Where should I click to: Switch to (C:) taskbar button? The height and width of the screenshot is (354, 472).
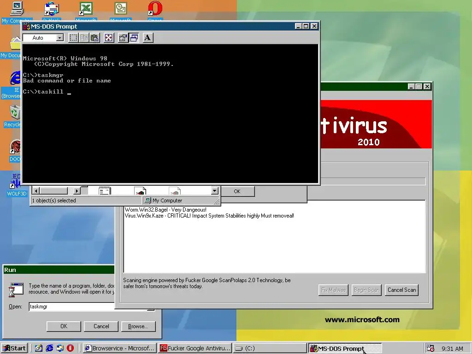point(270,348)
